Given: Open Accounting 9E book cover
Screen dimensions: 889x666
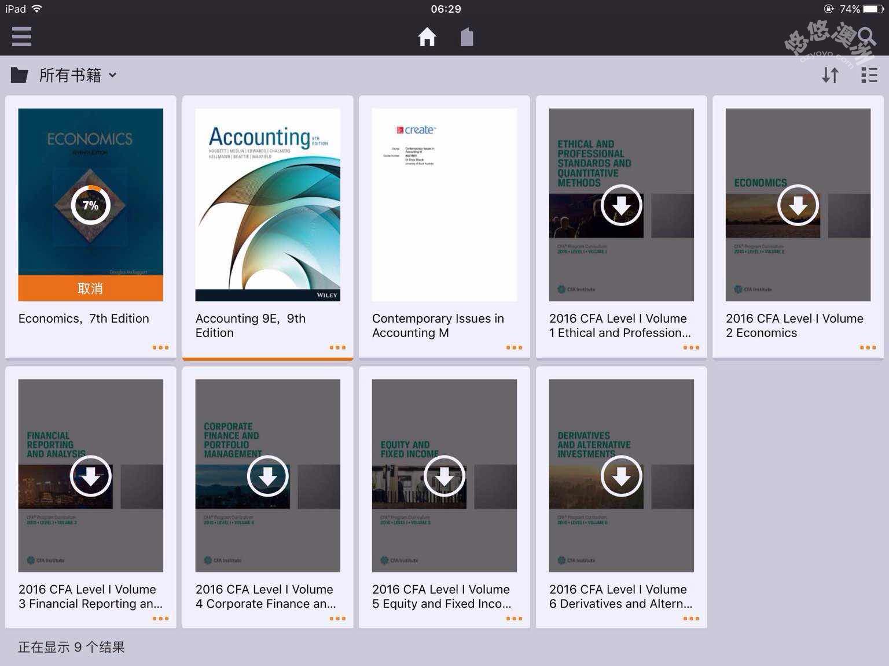Looking at the screenshot, I should [267, 205].
